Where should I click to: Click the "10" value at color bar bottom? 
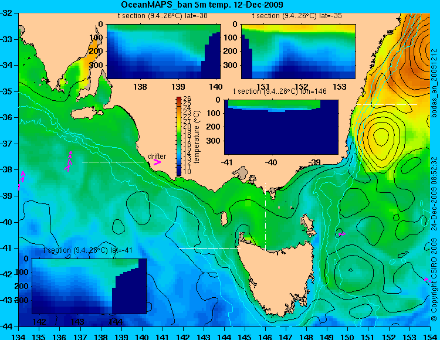click(188, 171)
